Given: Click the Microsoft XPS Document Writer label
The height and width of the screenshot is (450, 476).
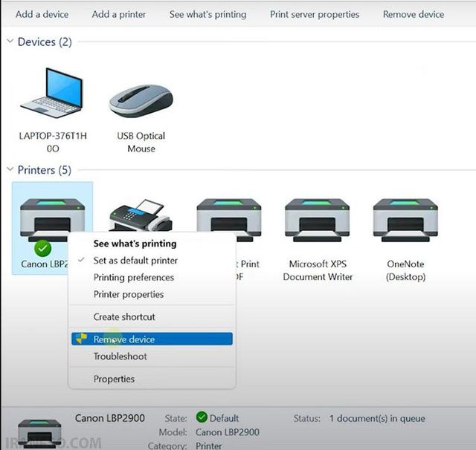Looking at the screenshot, I should (318, 270).
